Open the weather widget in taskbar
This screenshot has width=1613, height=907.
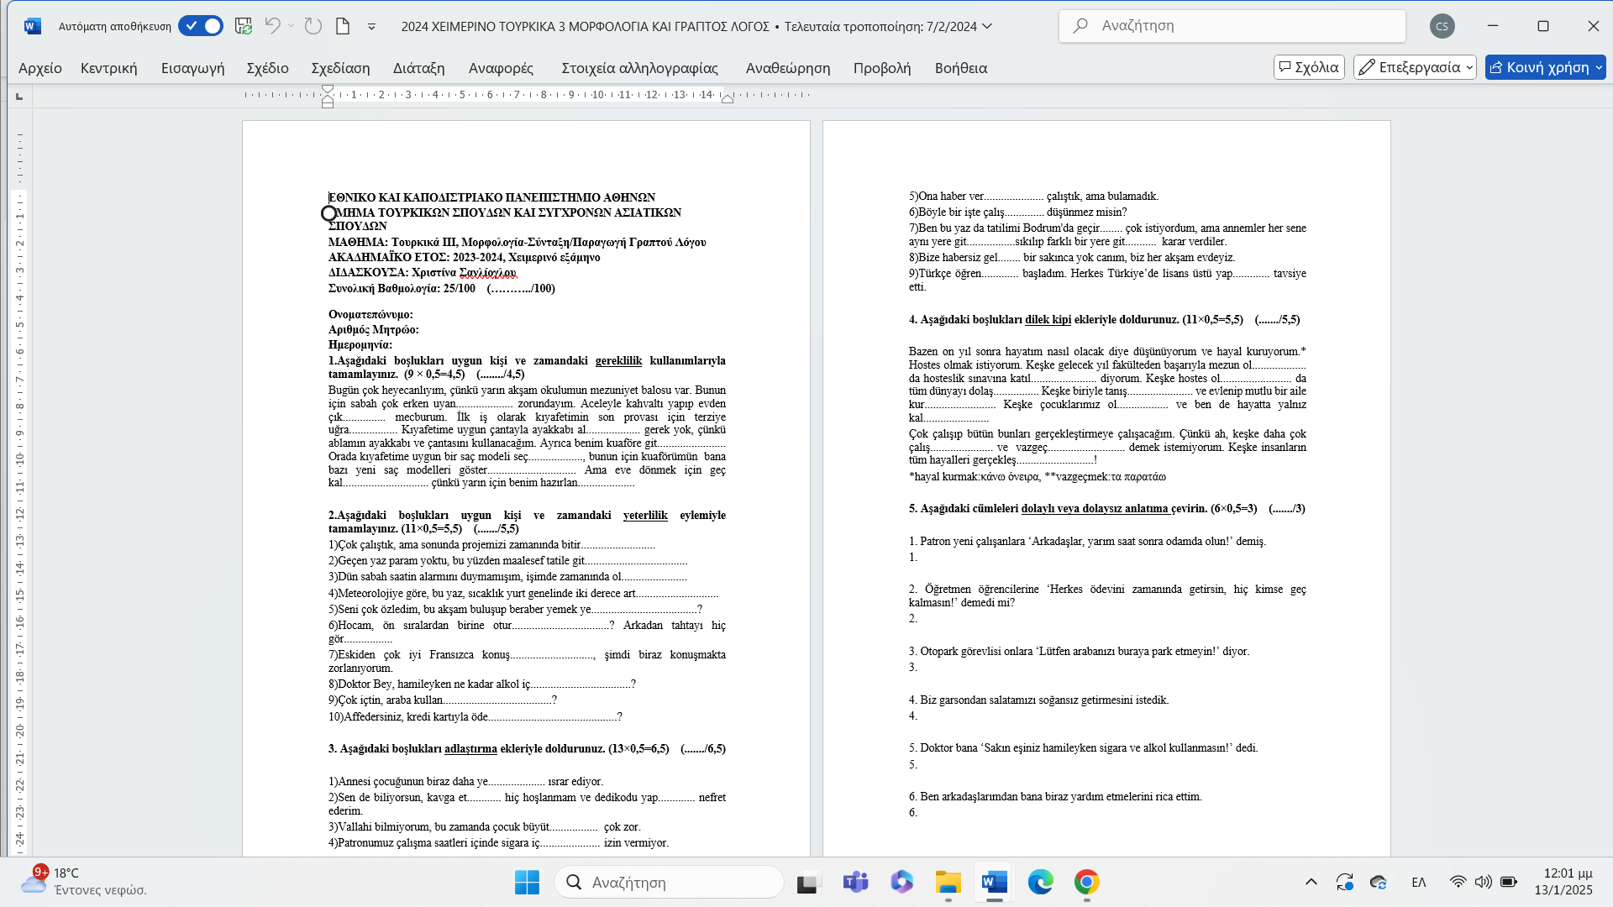tap(84, 881)
